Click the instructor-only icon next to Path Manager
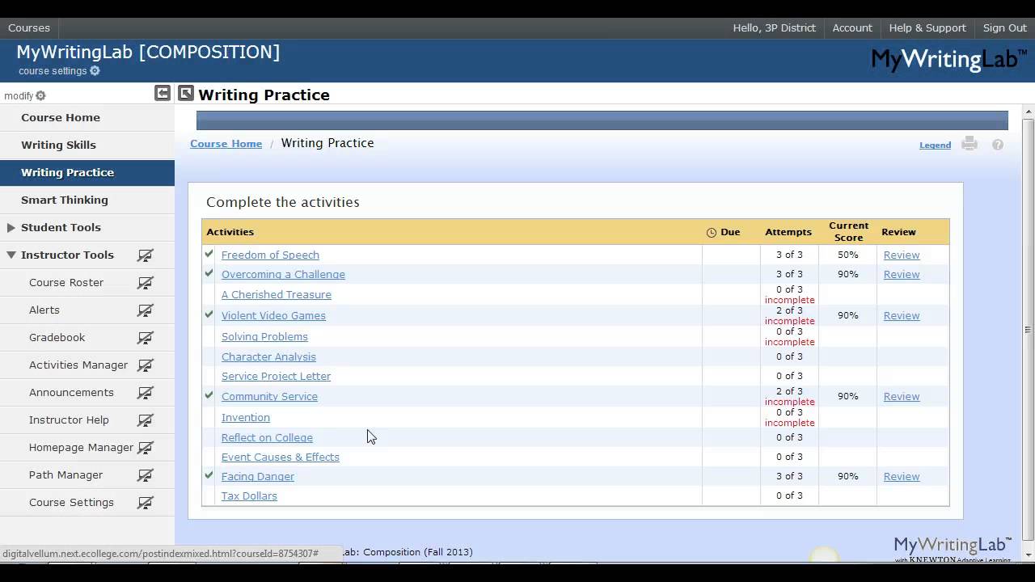 146,475
